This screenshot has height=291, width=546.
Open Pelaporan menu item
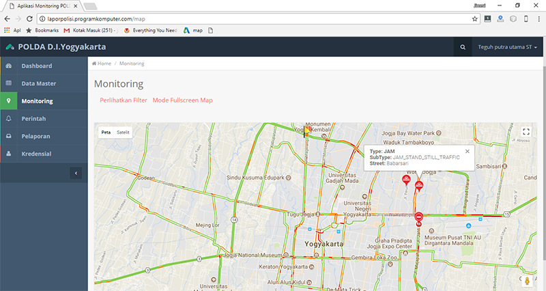44,136
